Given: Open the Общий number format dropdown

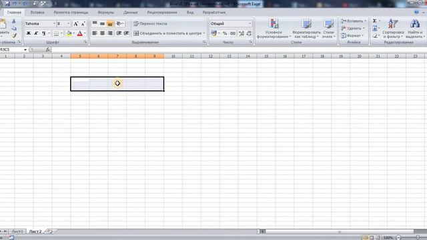Looking at the screenshot, I should tap(250, 24).
